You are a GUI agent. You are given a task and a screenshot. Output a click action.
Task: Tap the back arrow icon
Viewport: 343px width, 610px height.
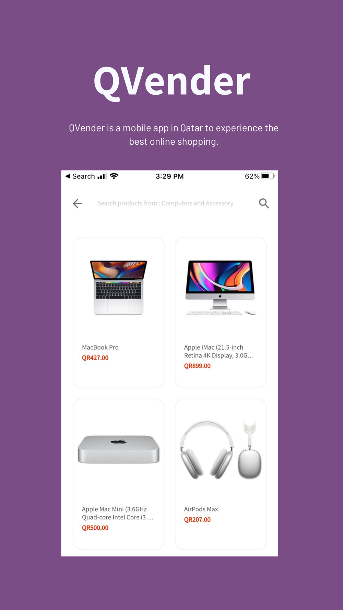click(x=78, y=203)
